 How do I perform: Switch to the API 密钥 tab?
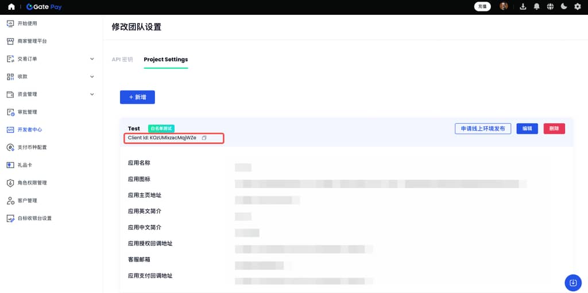[122, 60]
